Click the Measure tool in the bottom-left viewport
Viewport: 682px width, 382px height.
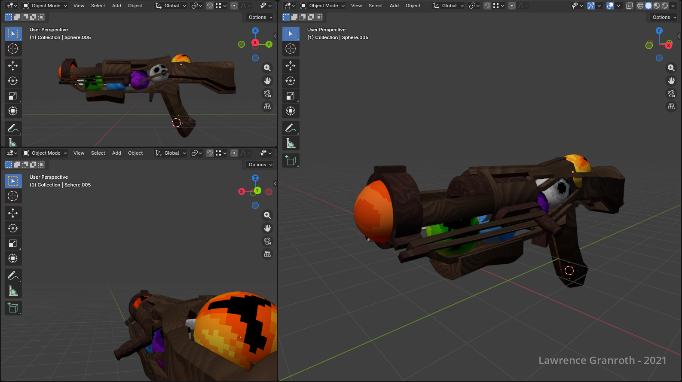point(13,291)
